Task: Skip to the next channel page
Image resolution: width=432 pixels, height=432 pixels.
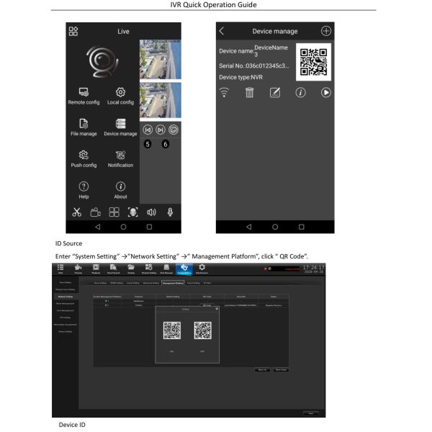Action: click(x=160, y=130)
